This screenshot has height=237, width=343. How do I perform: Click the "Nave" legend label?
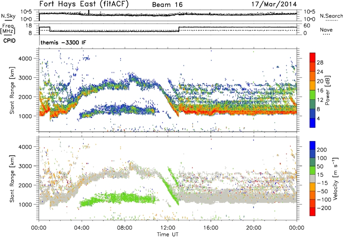point(326,30)
